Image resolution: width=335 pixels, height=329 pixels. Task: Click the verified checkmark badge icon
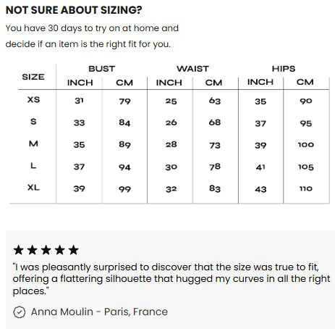[x=19, y=312]
